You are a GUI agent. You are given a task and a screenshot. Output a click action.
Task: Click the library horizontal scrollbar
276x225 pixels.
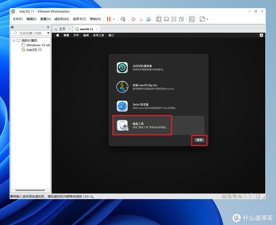pos(30,190)
